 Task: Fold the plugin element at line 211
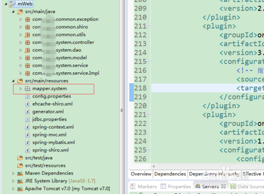click(x=148, y=26)
